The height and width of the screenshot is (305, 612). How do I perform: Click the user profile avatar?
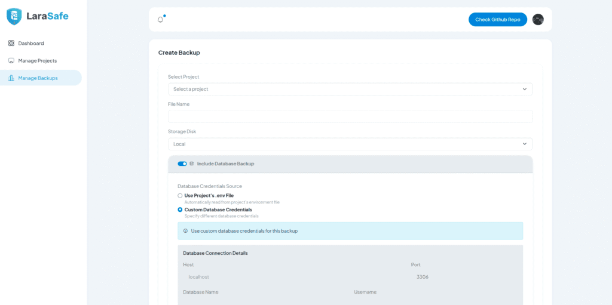click(x=538, y=20)
